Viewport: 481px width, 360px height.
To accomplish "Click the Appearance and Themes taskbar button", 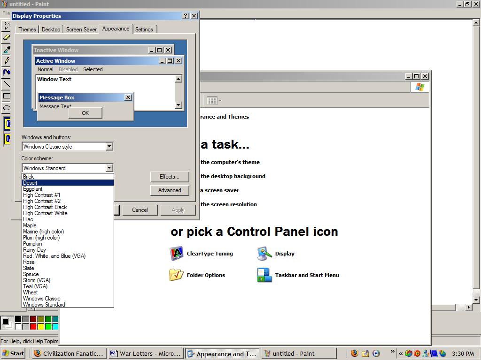I will (x=223, y=353).
